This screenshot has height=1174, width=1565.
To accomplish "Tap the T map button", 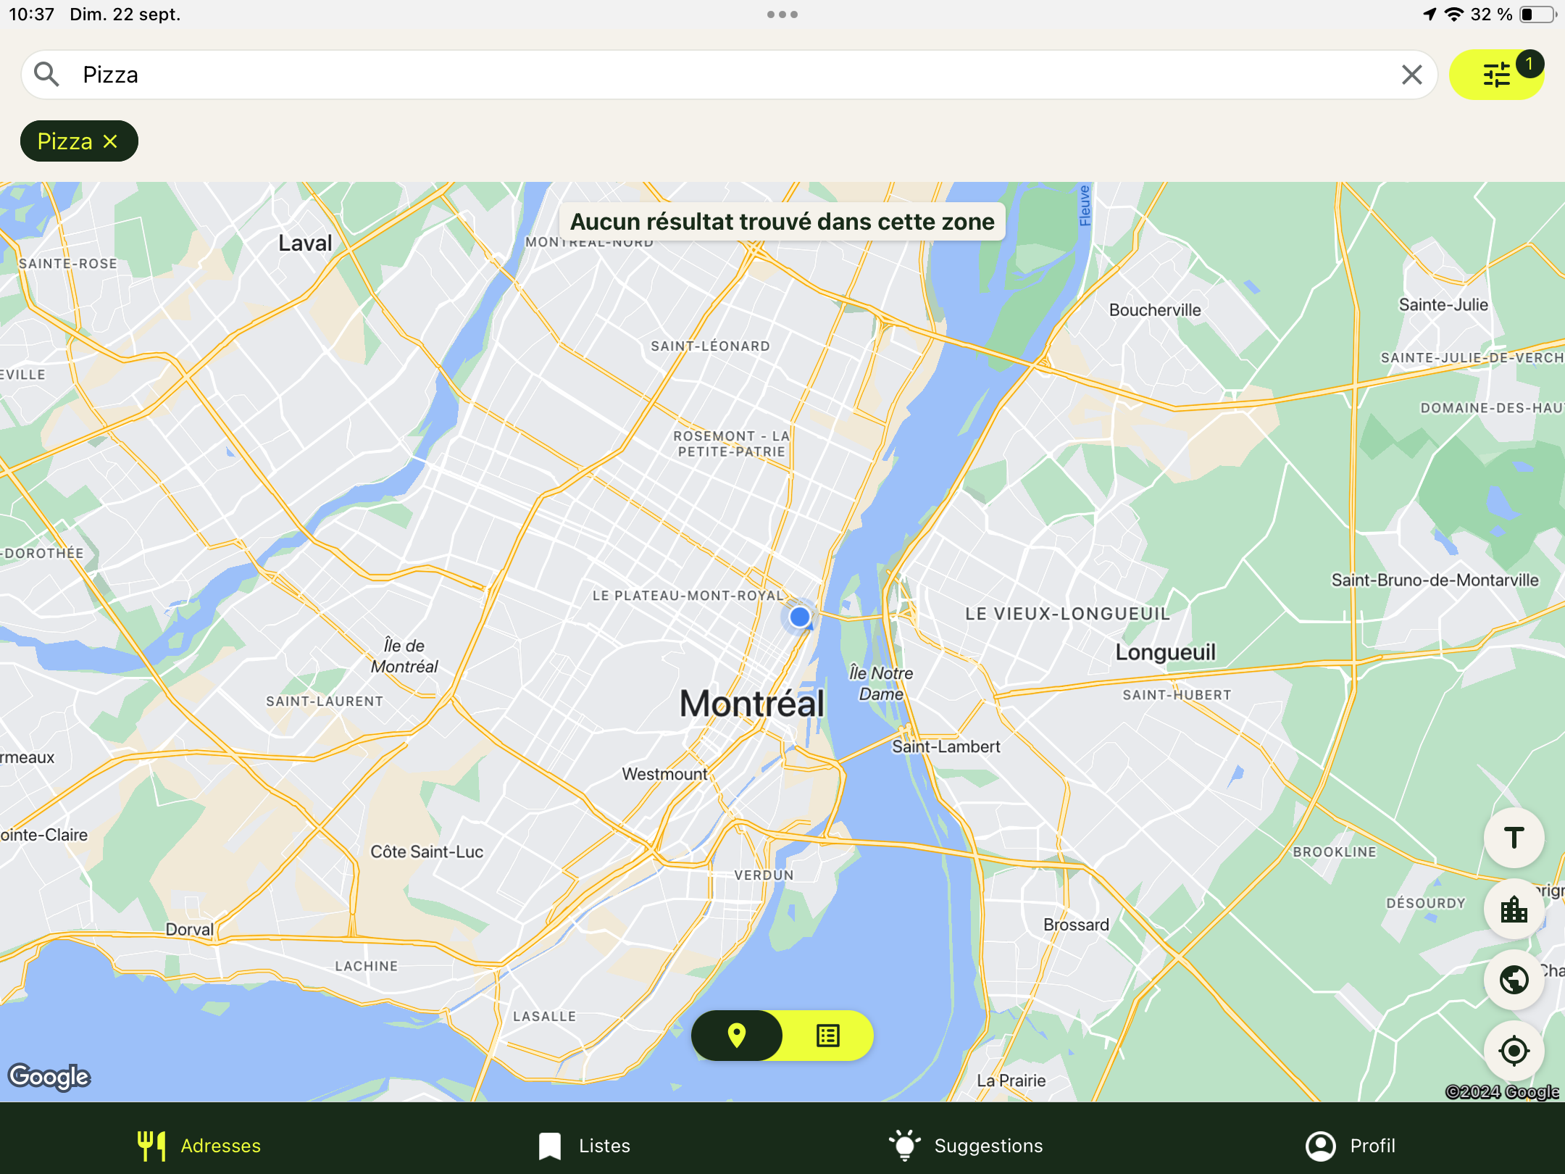I will 1514,838.
